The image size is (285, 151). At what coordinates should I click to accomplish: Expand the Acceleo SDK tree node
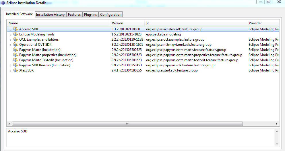click(x=10, y=29)
